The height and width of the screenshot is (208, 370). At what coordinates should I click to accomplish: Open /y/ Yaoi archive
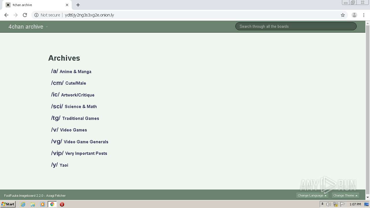coord(60,165)
